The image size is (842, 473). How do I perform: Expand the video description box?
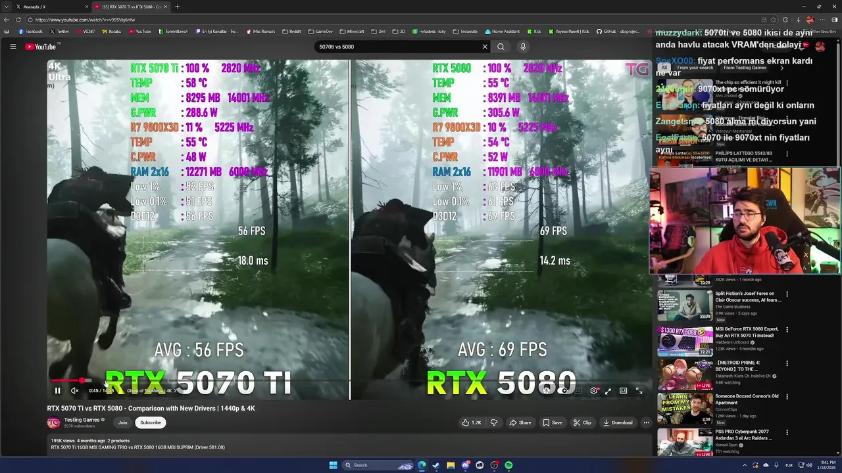[x=349, y=444]
